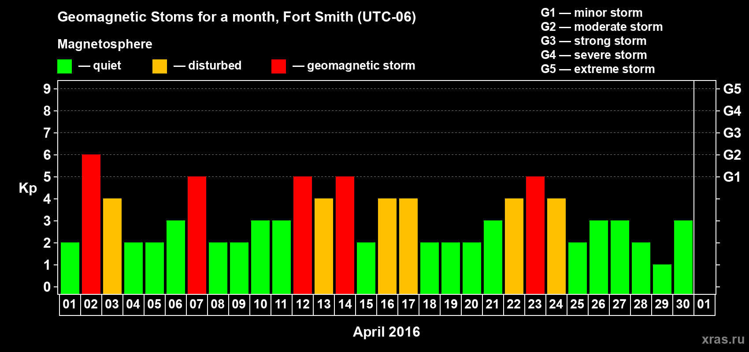Screen dimensions: 749x352
Task: Select the orange bar for April 24
Action: pos(556,246)
